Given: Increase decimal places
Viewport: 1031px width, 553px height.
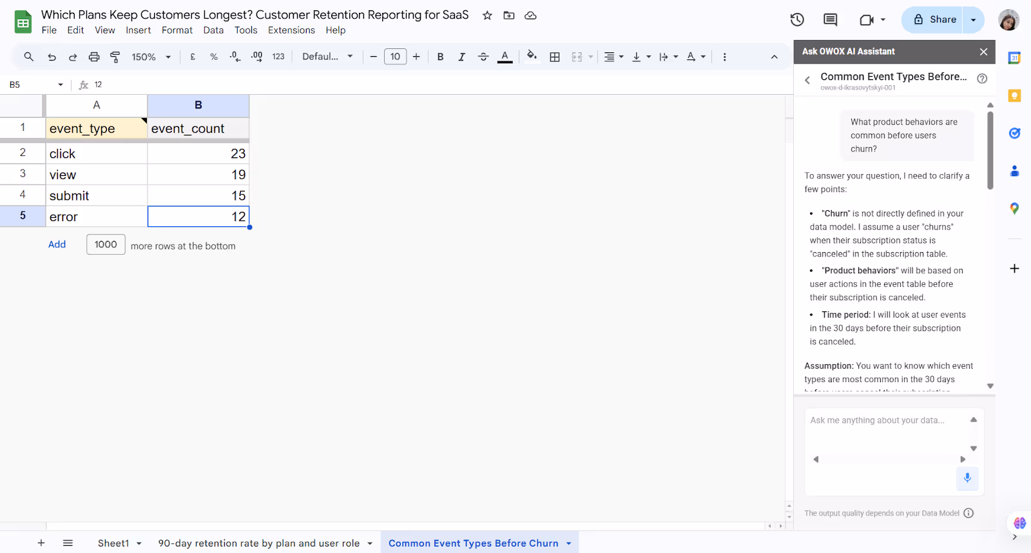Looking at the screenshot, I should tap(256, 57).
